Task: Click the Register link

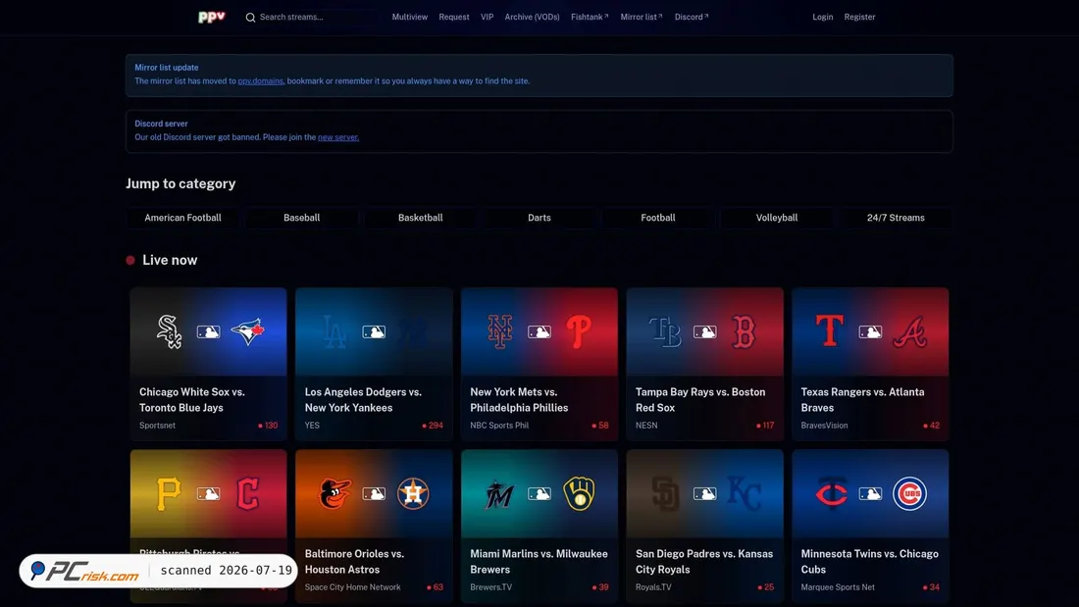Action: pos(859,18)
